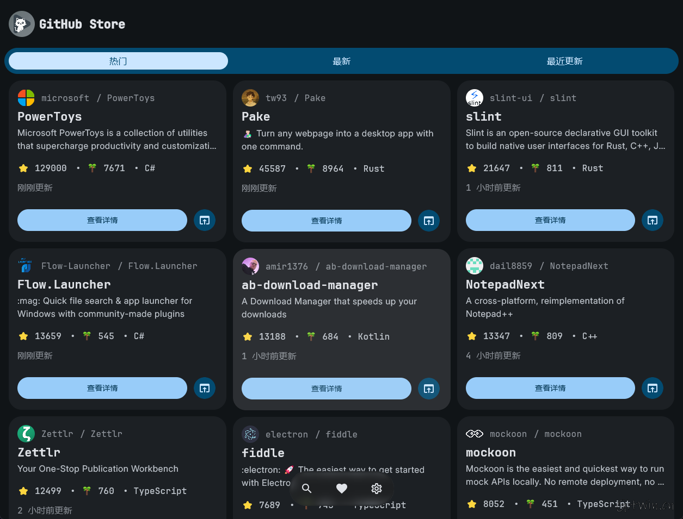683x519 pixels.
Task: Click the C++ language label
Action: [590, 336]
